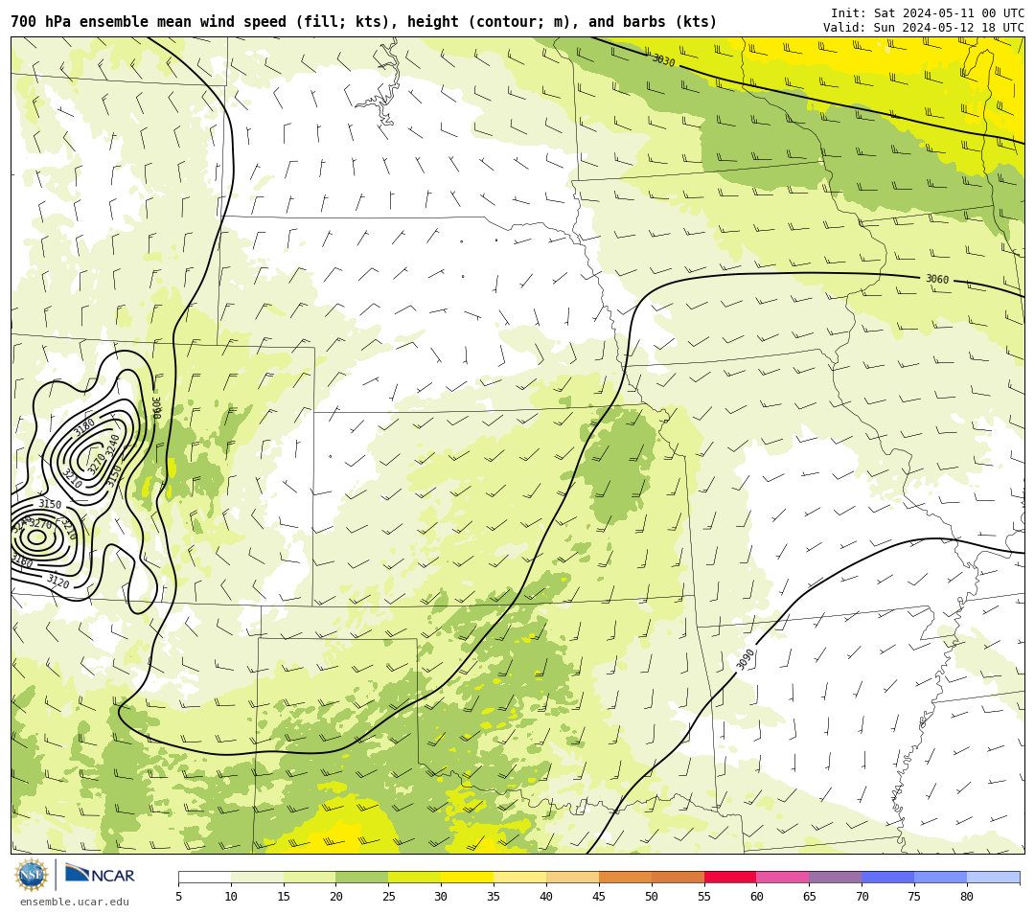Screen dimensions: 1035x914
Task: Select the light green 15-20 kts swatch
Action: click(310, 877)
